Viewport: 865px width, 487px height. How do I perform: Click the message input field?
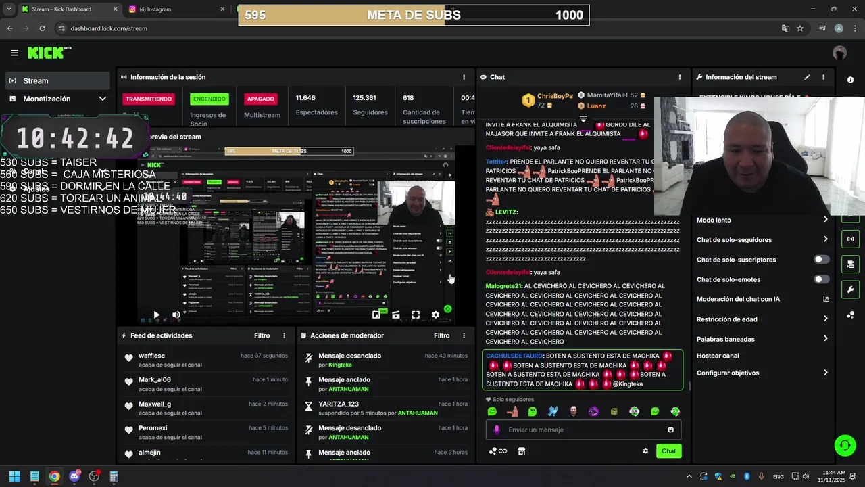(x=584, y=430)
